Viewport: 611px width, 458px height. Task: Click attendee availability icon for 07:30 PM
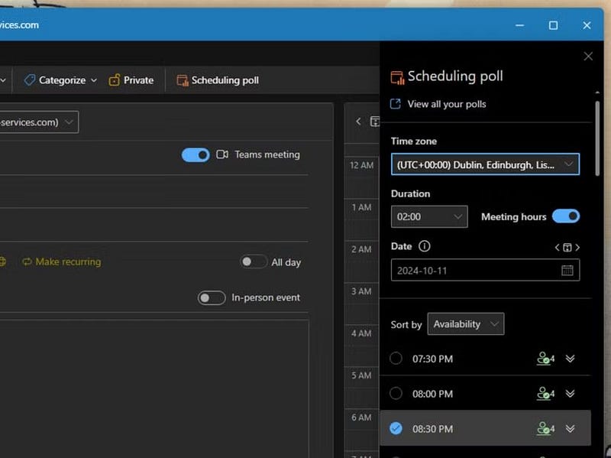(545, 359)
